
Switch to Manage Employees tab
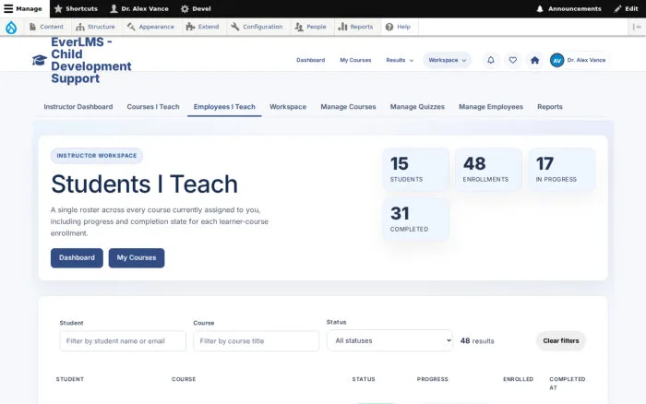[x=491, y=107]
